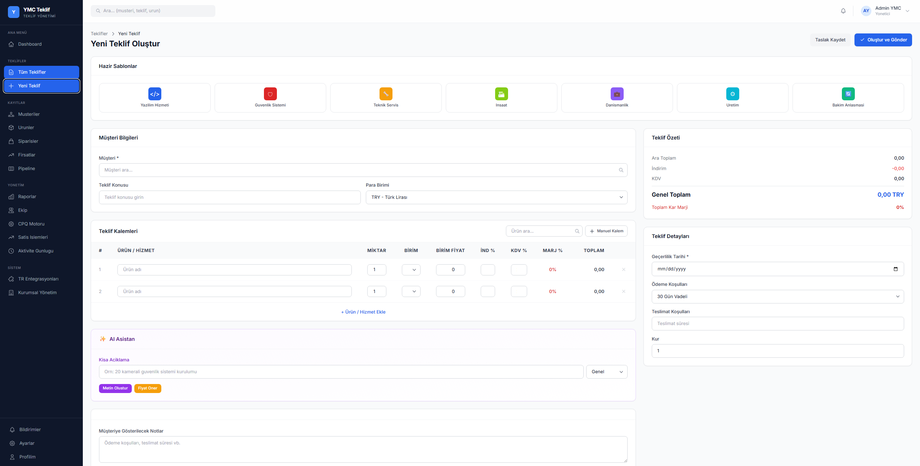Expand the Admin YMC user menu chevron
Image resolution: width=920 pixels, height=466 pixels.
click(907, 11)
